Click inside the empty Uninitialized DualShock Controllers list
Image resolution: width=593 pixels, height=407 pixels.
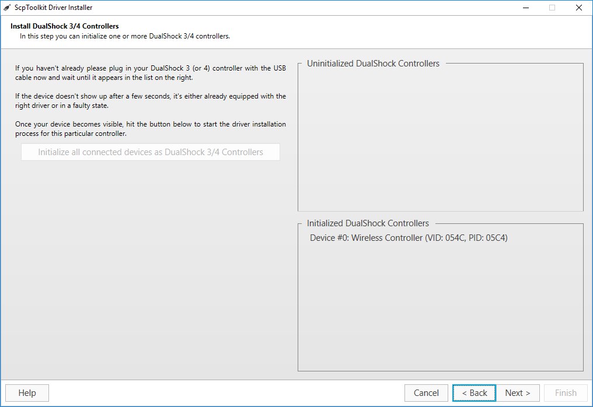coord(440,140)
